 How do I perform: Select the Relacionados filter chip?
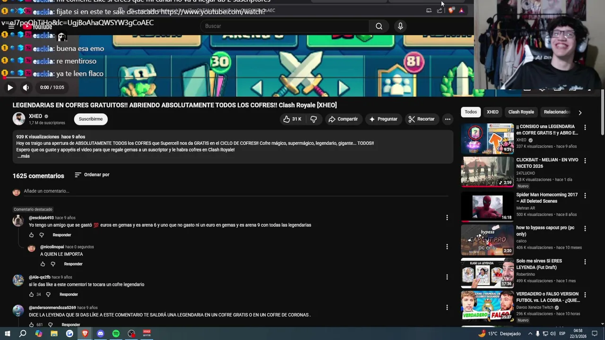556,112
